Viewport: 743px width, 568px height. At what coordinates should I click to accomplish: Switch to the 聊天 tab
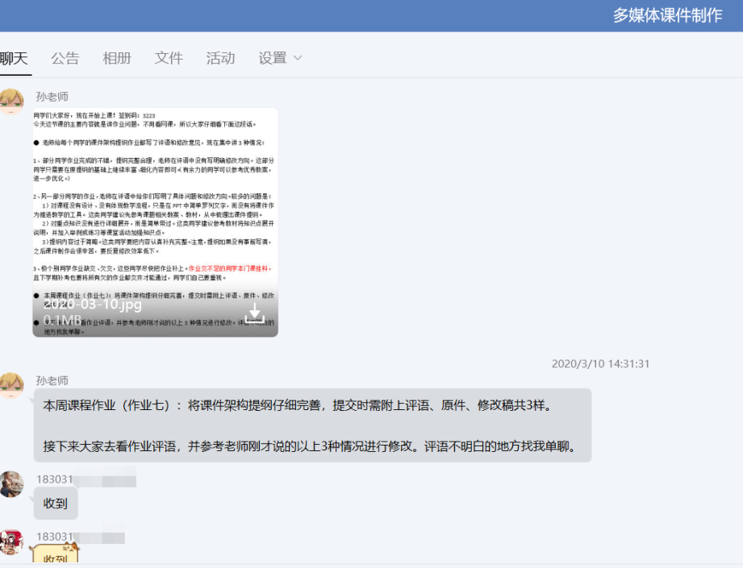coord(14,58)
